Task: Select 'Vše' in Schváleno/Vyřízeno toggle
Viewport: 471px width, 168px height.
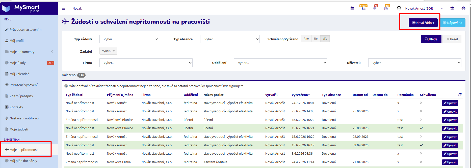Action: click(x=325, y=39)
